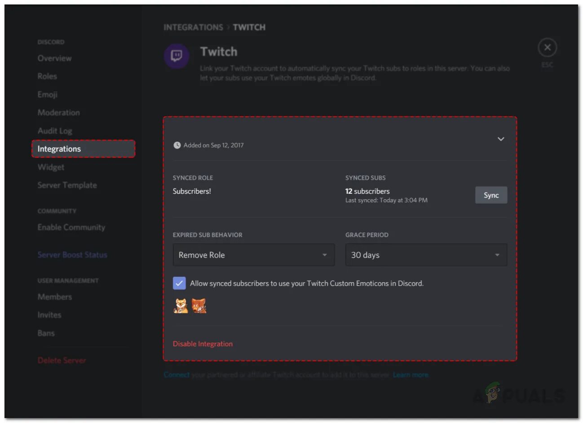The height and width of the screenshot is (423, 583).
Task: Open the Audit Log section
Action: pos(55,131)
